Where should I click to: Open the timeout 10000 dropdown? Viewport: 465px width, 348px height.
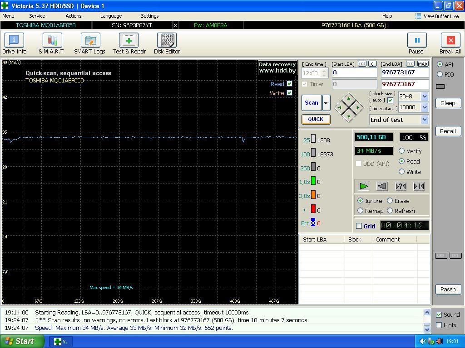click(425, 107)
